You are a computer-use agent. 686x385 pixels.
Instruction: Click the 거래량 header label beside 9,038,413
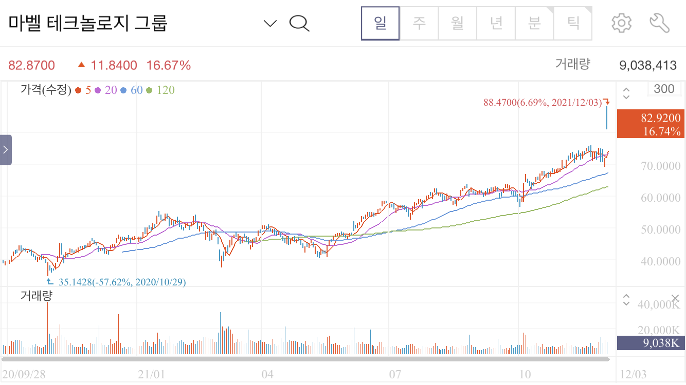(x=573, y=64)
